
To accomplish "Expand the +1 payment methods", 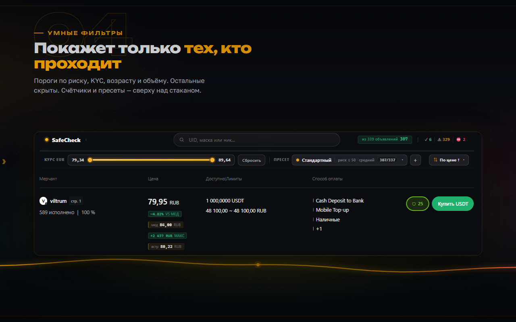I will coord(319,229).
